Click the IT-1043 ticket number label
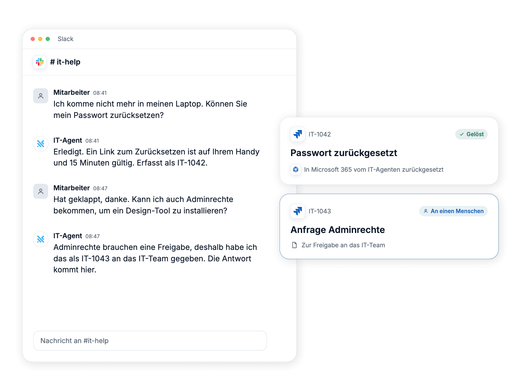 coord(320,211)
